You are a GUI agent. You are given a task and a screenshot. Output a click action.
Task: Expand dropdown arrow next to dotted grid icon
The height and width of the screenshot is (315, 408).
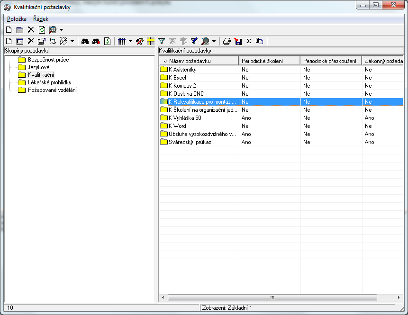pos(73,41)
